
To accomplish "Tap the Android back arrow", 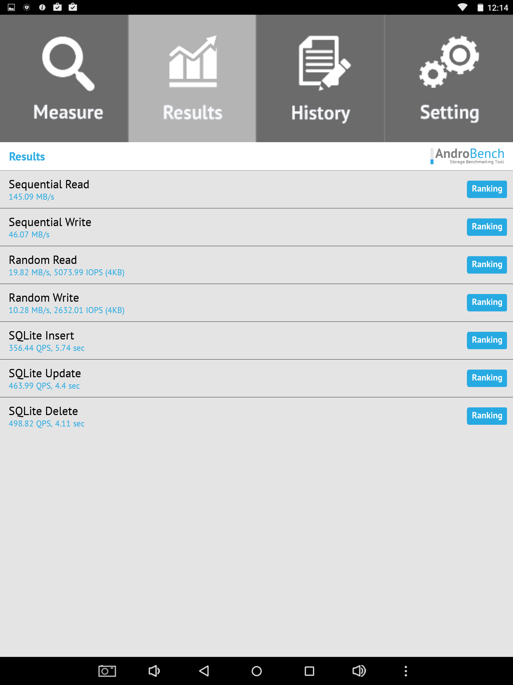I will pos(204,671).
